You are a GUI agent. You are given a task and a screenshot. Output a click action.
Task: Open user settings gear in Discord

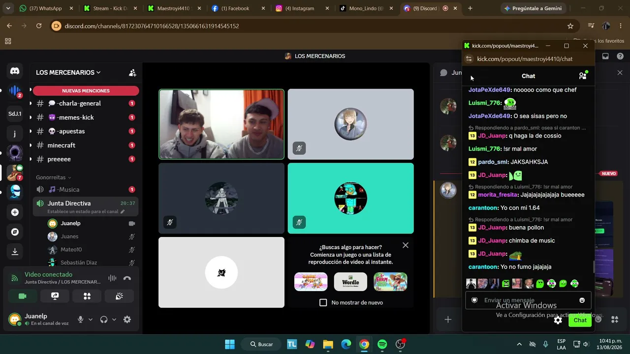pos(127,320)
